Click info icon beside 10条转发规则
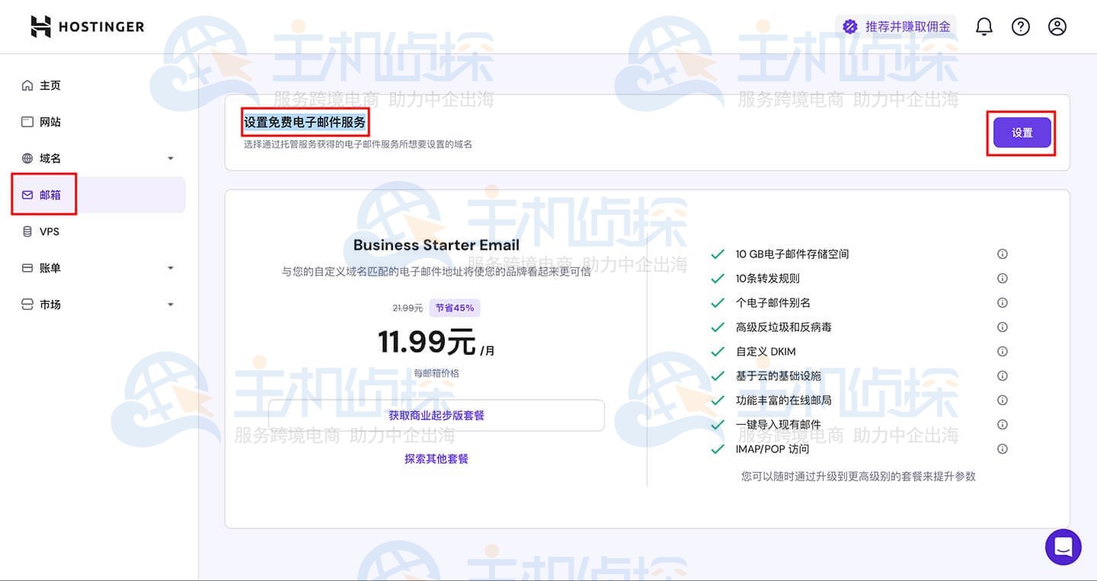The image size is (1097, 581). click(1003, 279)
